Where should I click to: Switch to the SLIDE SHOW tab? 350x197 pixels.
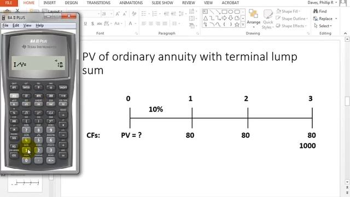tap(162, 3)
